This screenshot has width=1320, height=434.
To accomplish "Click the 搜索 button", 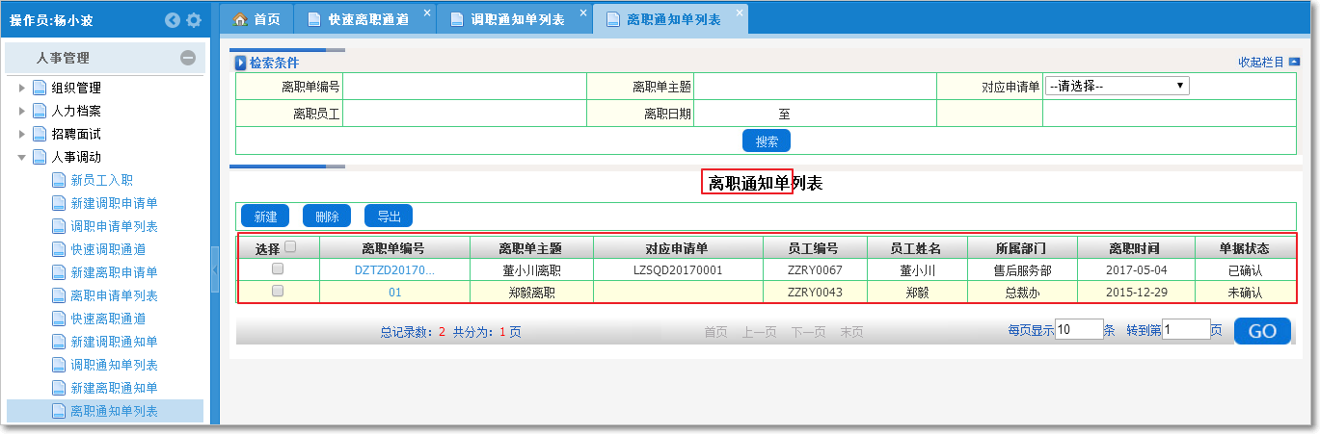I will [767, 141].
